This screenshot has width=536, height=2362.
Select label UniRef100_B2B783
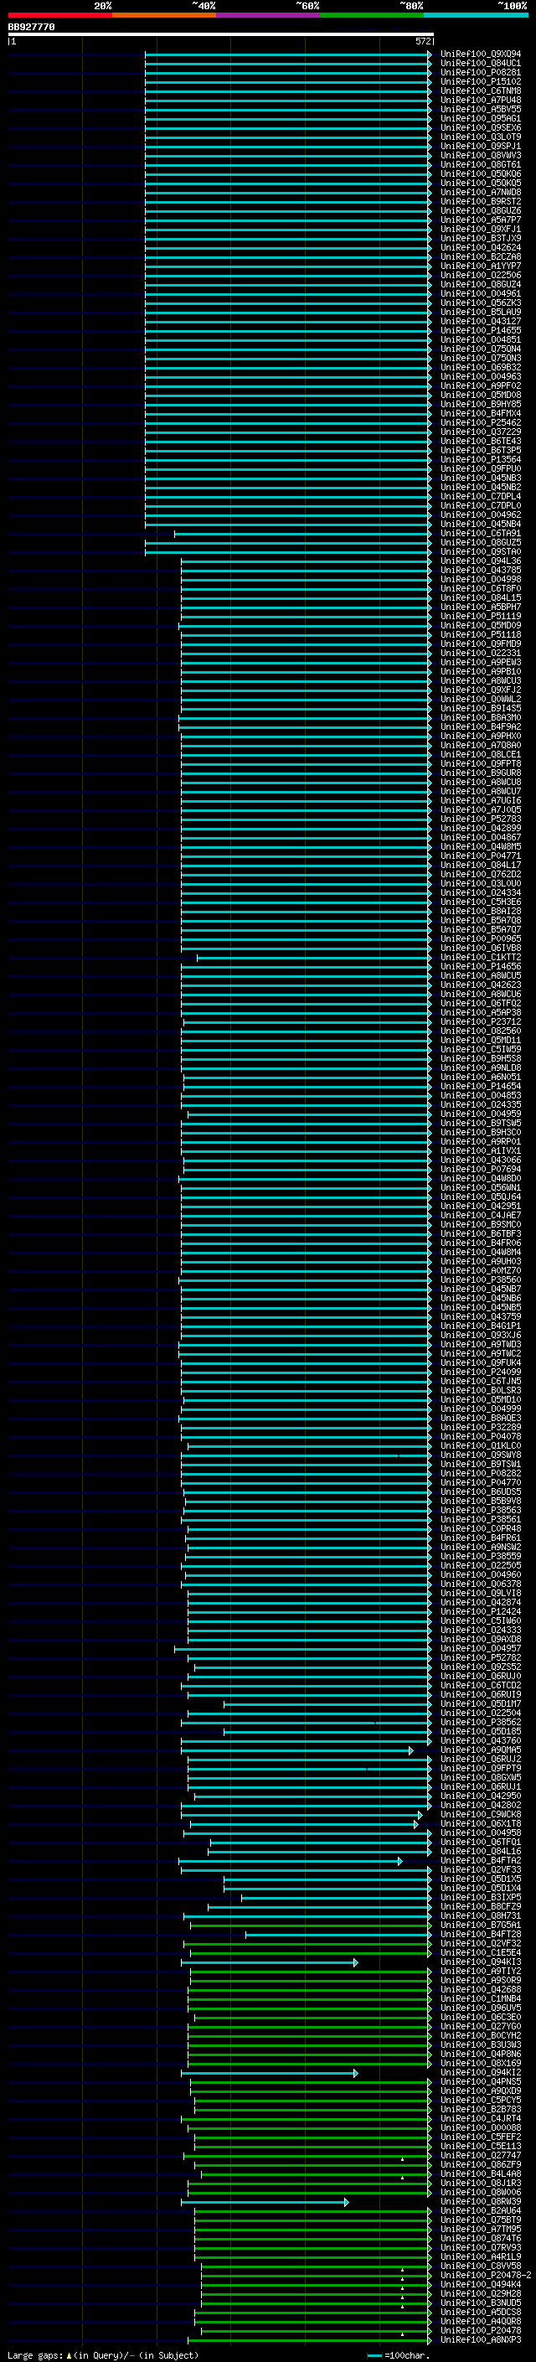pyautogui.click(x=481, y=2109)
